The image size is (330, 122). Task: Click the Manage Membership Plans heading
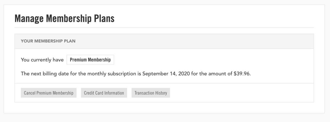(x=64, y=19)
